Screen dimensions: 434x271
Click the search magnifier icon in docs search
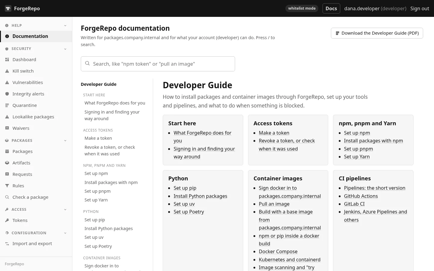[x=87, y=64]
